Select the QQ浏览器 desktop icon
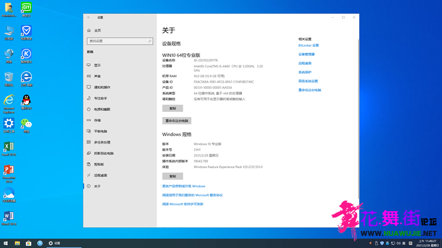The width and height of the screenshot is (442, 248). coord(9,195)
